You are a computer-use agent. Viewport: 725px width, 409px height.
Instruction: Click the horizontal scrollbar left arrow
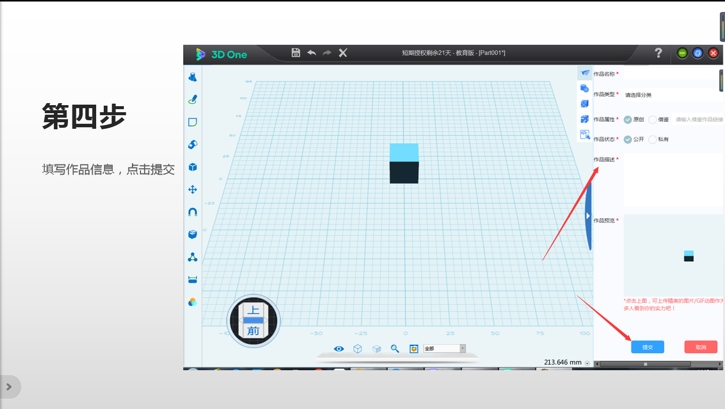pyautogui.click(x=597, y=364)
